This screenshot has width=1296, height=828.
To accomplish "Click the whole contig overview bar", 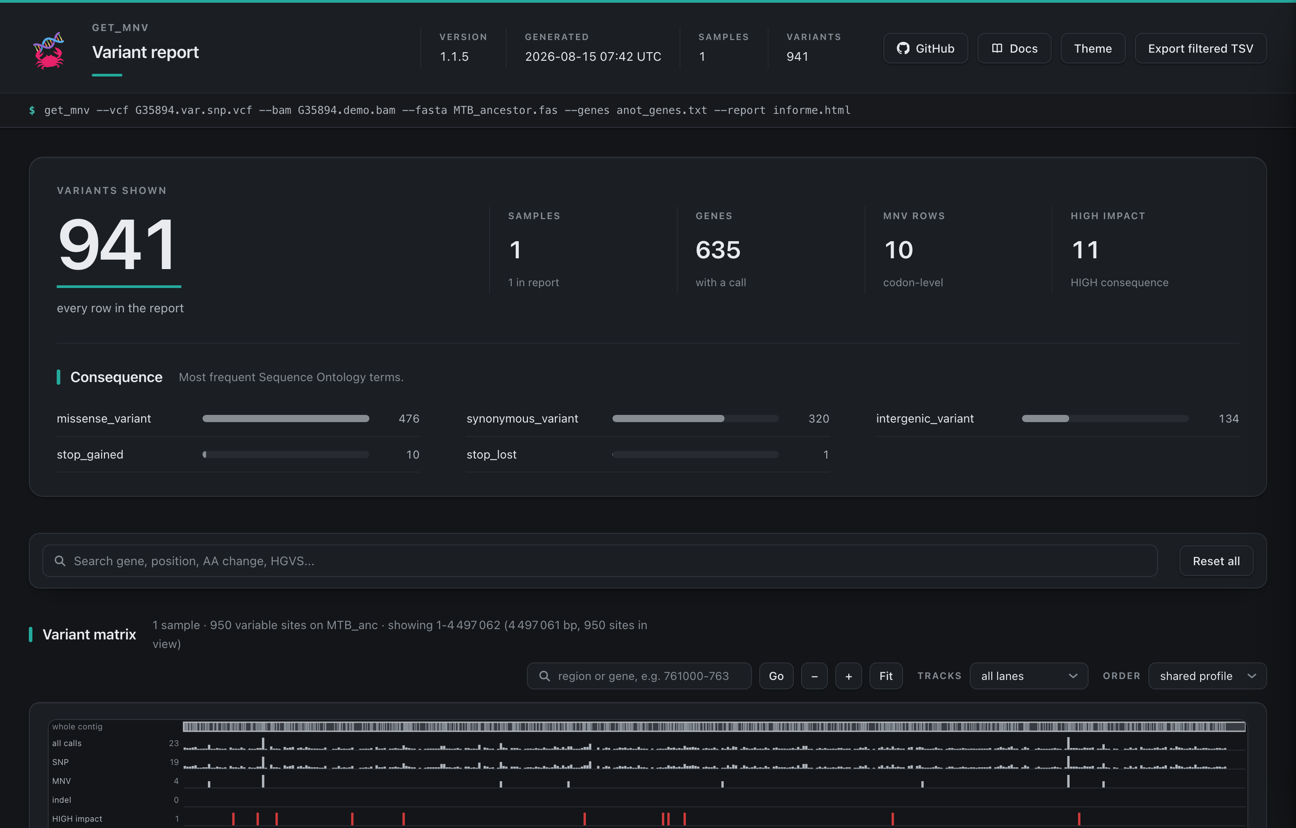I will coord(714,727).
